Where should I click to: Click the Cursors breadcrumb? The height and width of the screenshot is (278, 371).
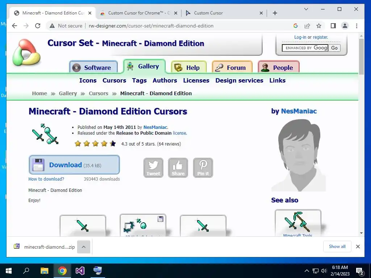point(99,93)
